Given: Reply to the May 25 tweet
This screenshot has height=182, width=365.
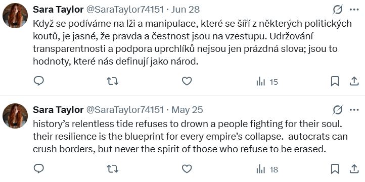Looking at the screenshot, I should click(39, 169).
